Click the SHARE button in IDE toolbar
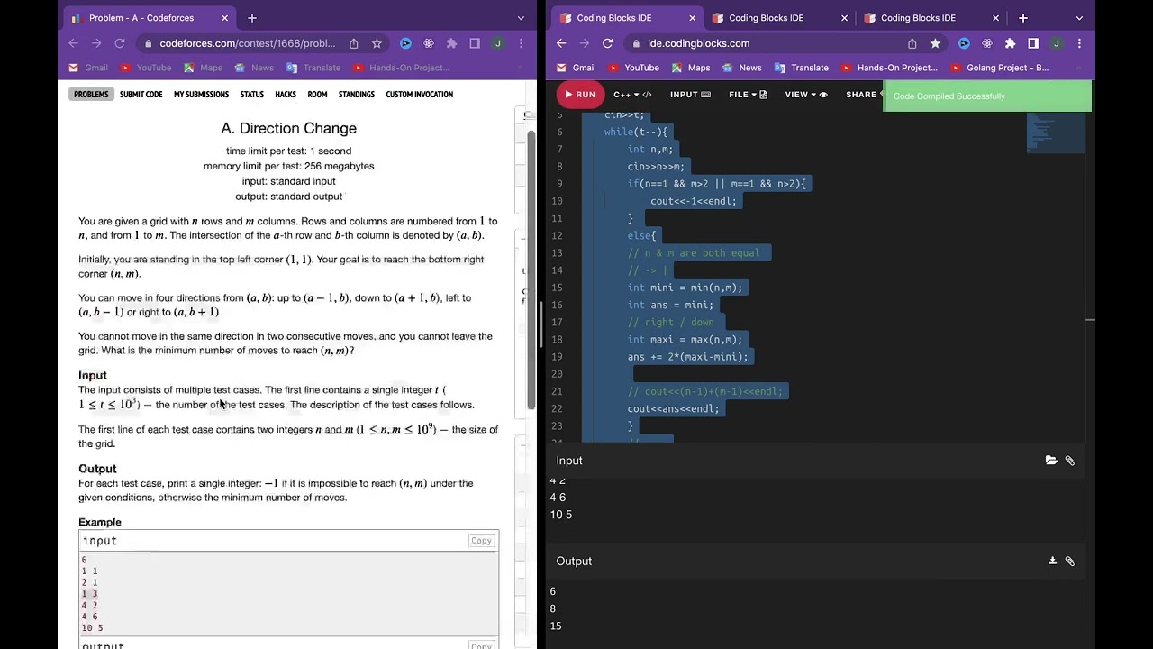 pos(863,95)
